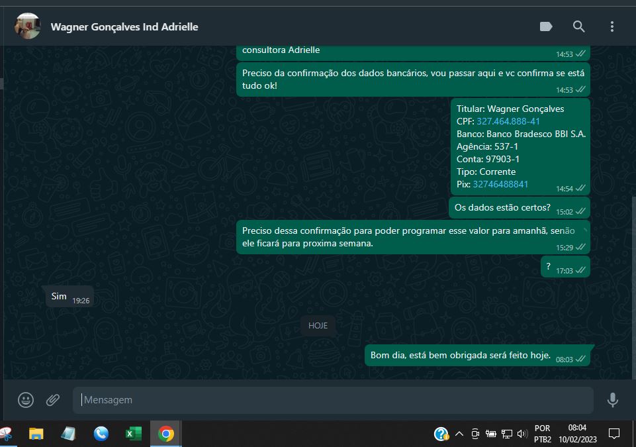Launch Excel from the taskbar
636x447 pixels.
tap(134, 434)
